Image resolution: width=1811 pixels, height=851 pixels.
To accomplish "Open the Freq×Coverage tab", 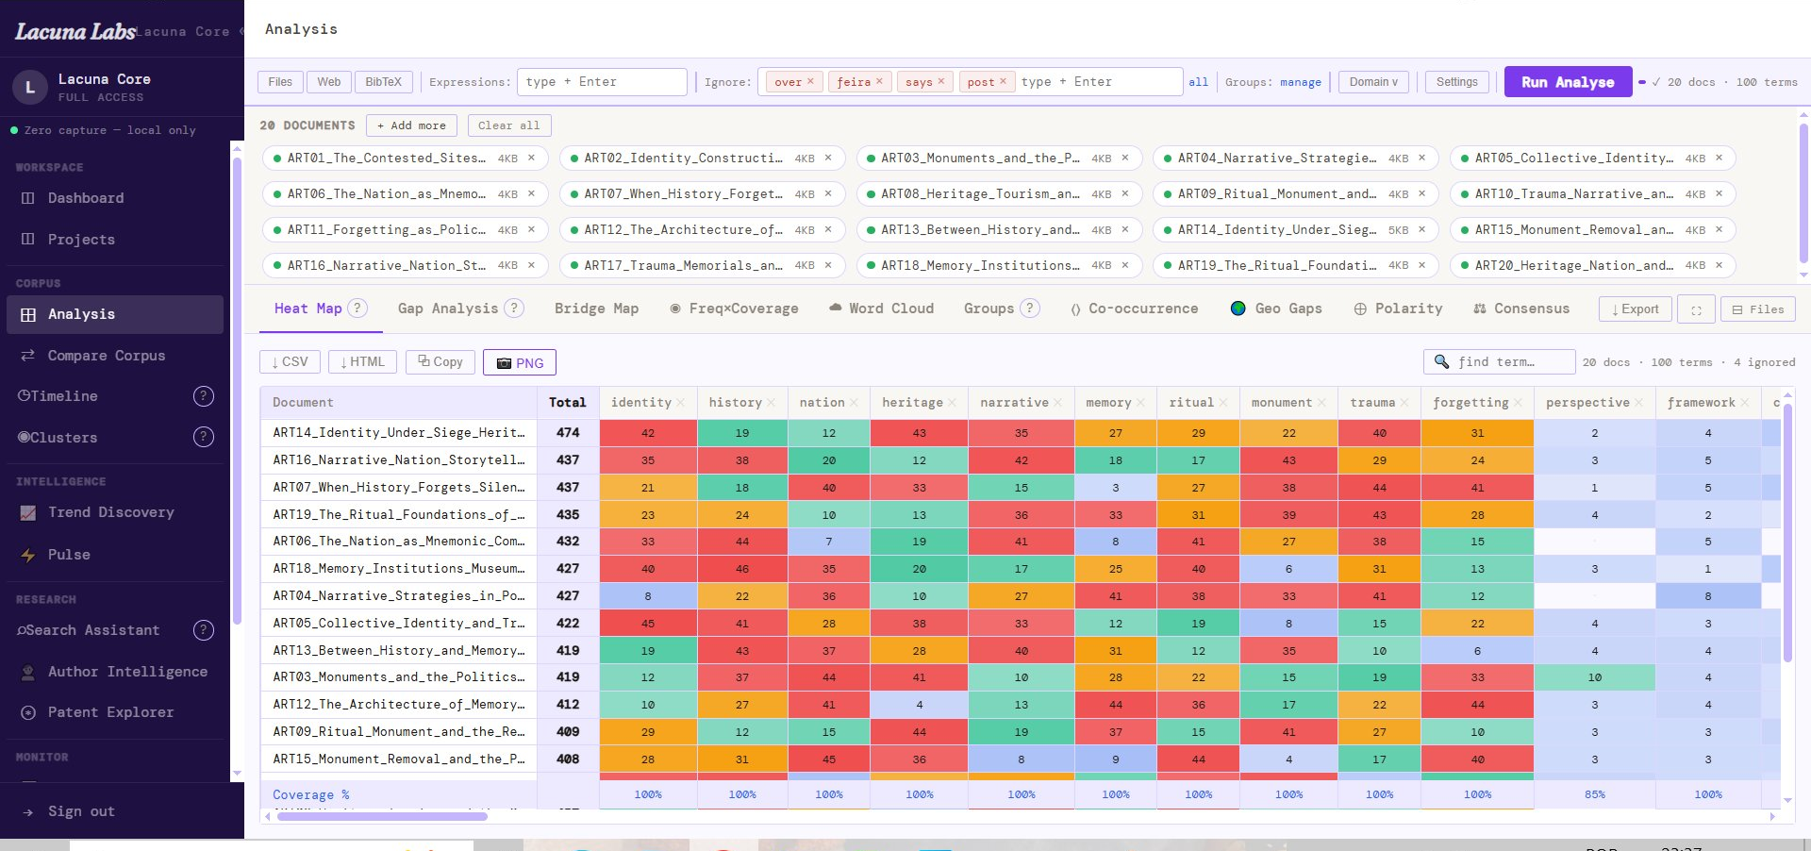I will pyautogui.click(x=734, y=309).
